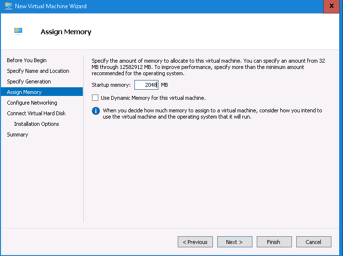Open the Specify Name and Location step

point(38,71)
